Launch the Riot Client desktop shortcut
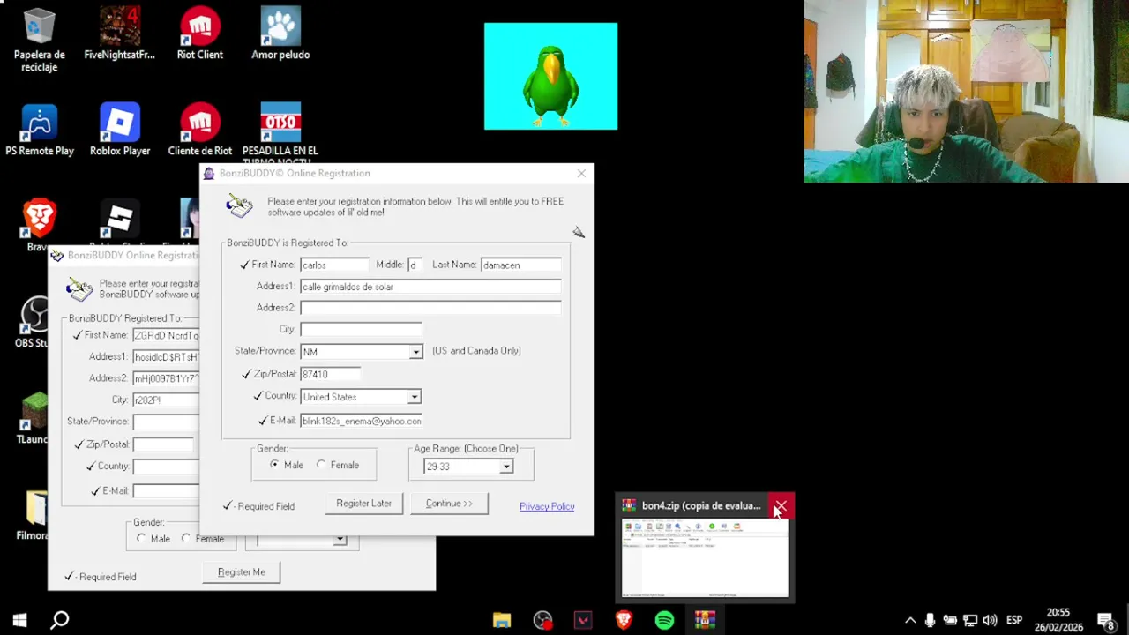The image size is (1129, 635). [200, 35]
